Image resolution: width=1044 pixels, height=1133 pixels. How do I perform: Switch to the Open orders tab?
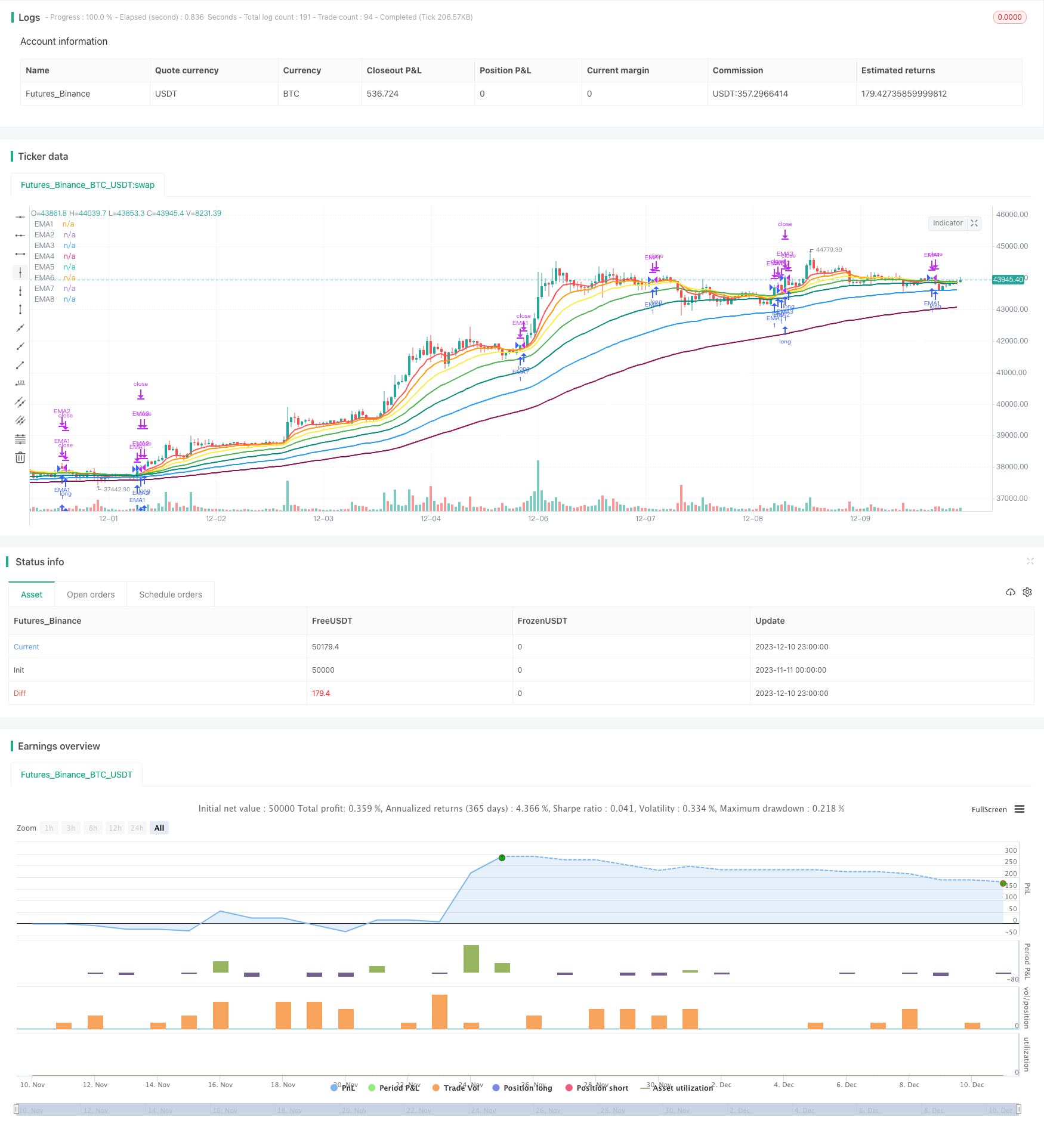91,595
